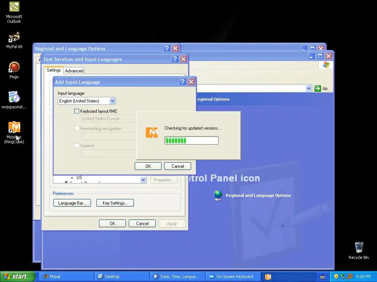Click the Properties button
The height and width of the screenshot is (282, 377).
pos(164,180)
